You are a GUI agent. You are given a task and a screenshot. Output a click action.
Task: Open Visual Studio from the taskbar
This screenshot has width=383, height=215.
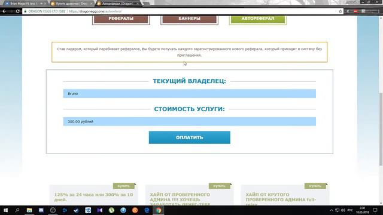point(100,210)
